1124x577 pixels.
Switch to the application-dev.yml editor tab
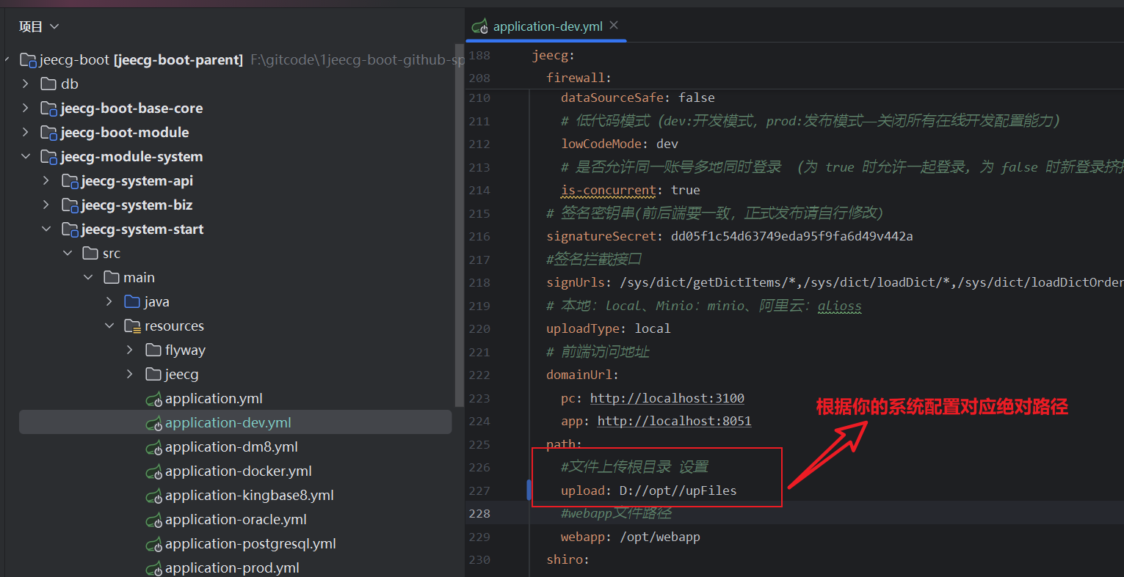tap(547, 26)
